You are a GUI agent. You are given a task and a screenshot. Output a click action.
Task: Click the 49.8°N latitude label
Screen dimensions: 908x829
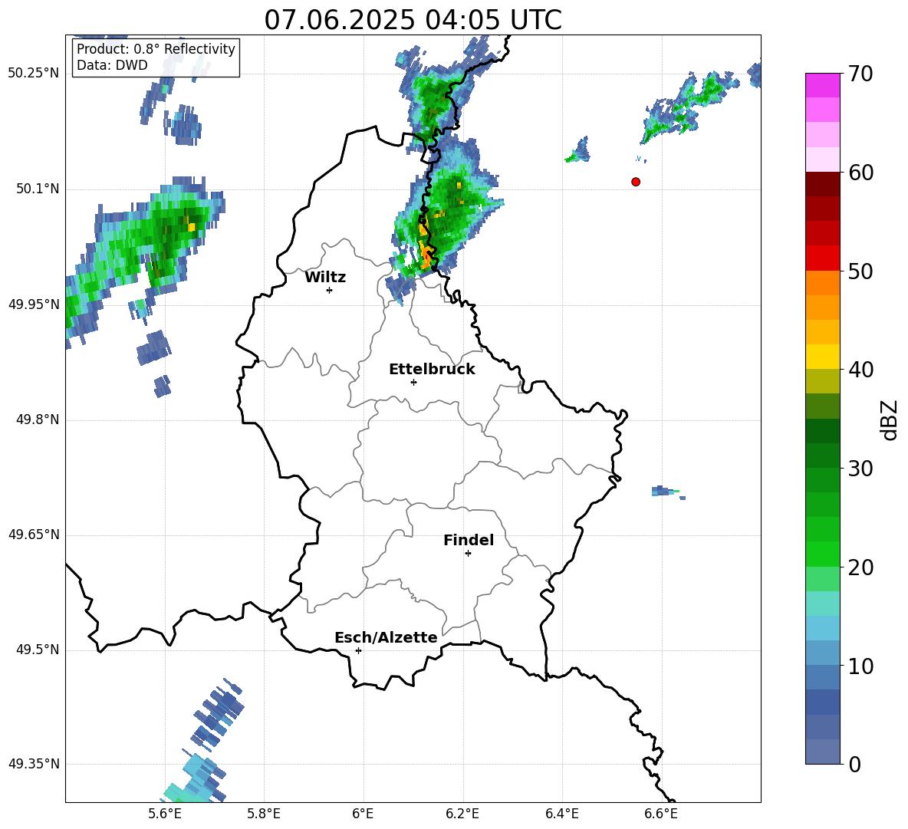[x=38, y=419]
